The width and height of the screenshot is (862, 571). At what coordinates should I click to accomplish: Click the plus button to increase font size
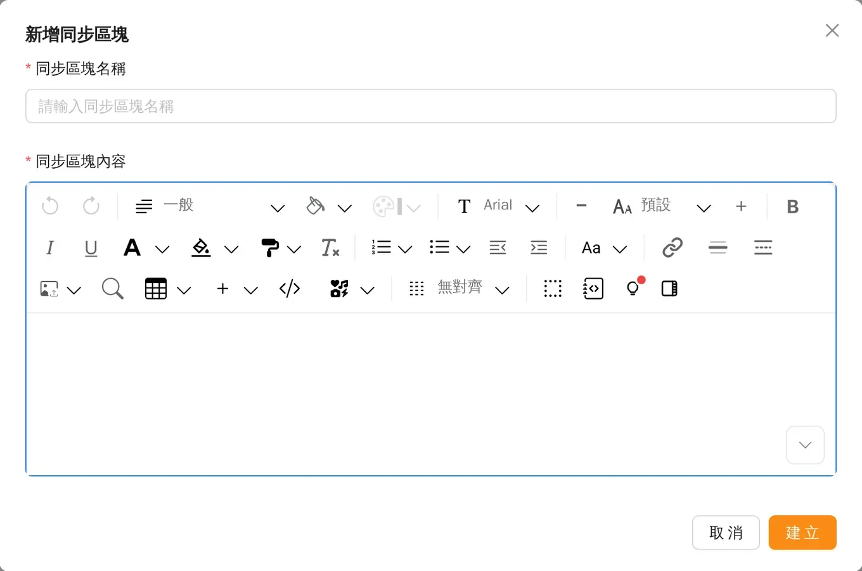coord(741,206)
